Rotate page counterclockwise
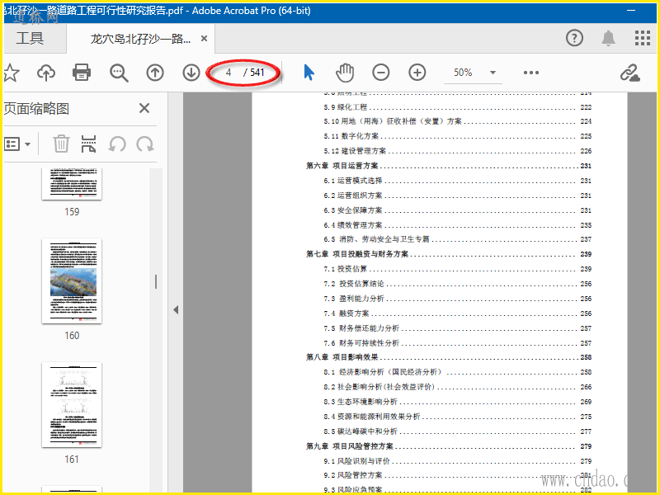 click(117, 144)
